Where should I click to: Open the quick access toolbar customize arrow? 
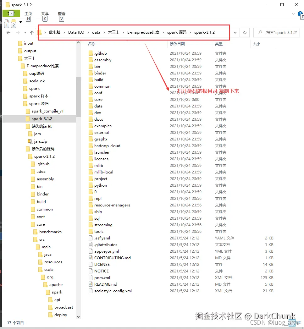(20, 22)
